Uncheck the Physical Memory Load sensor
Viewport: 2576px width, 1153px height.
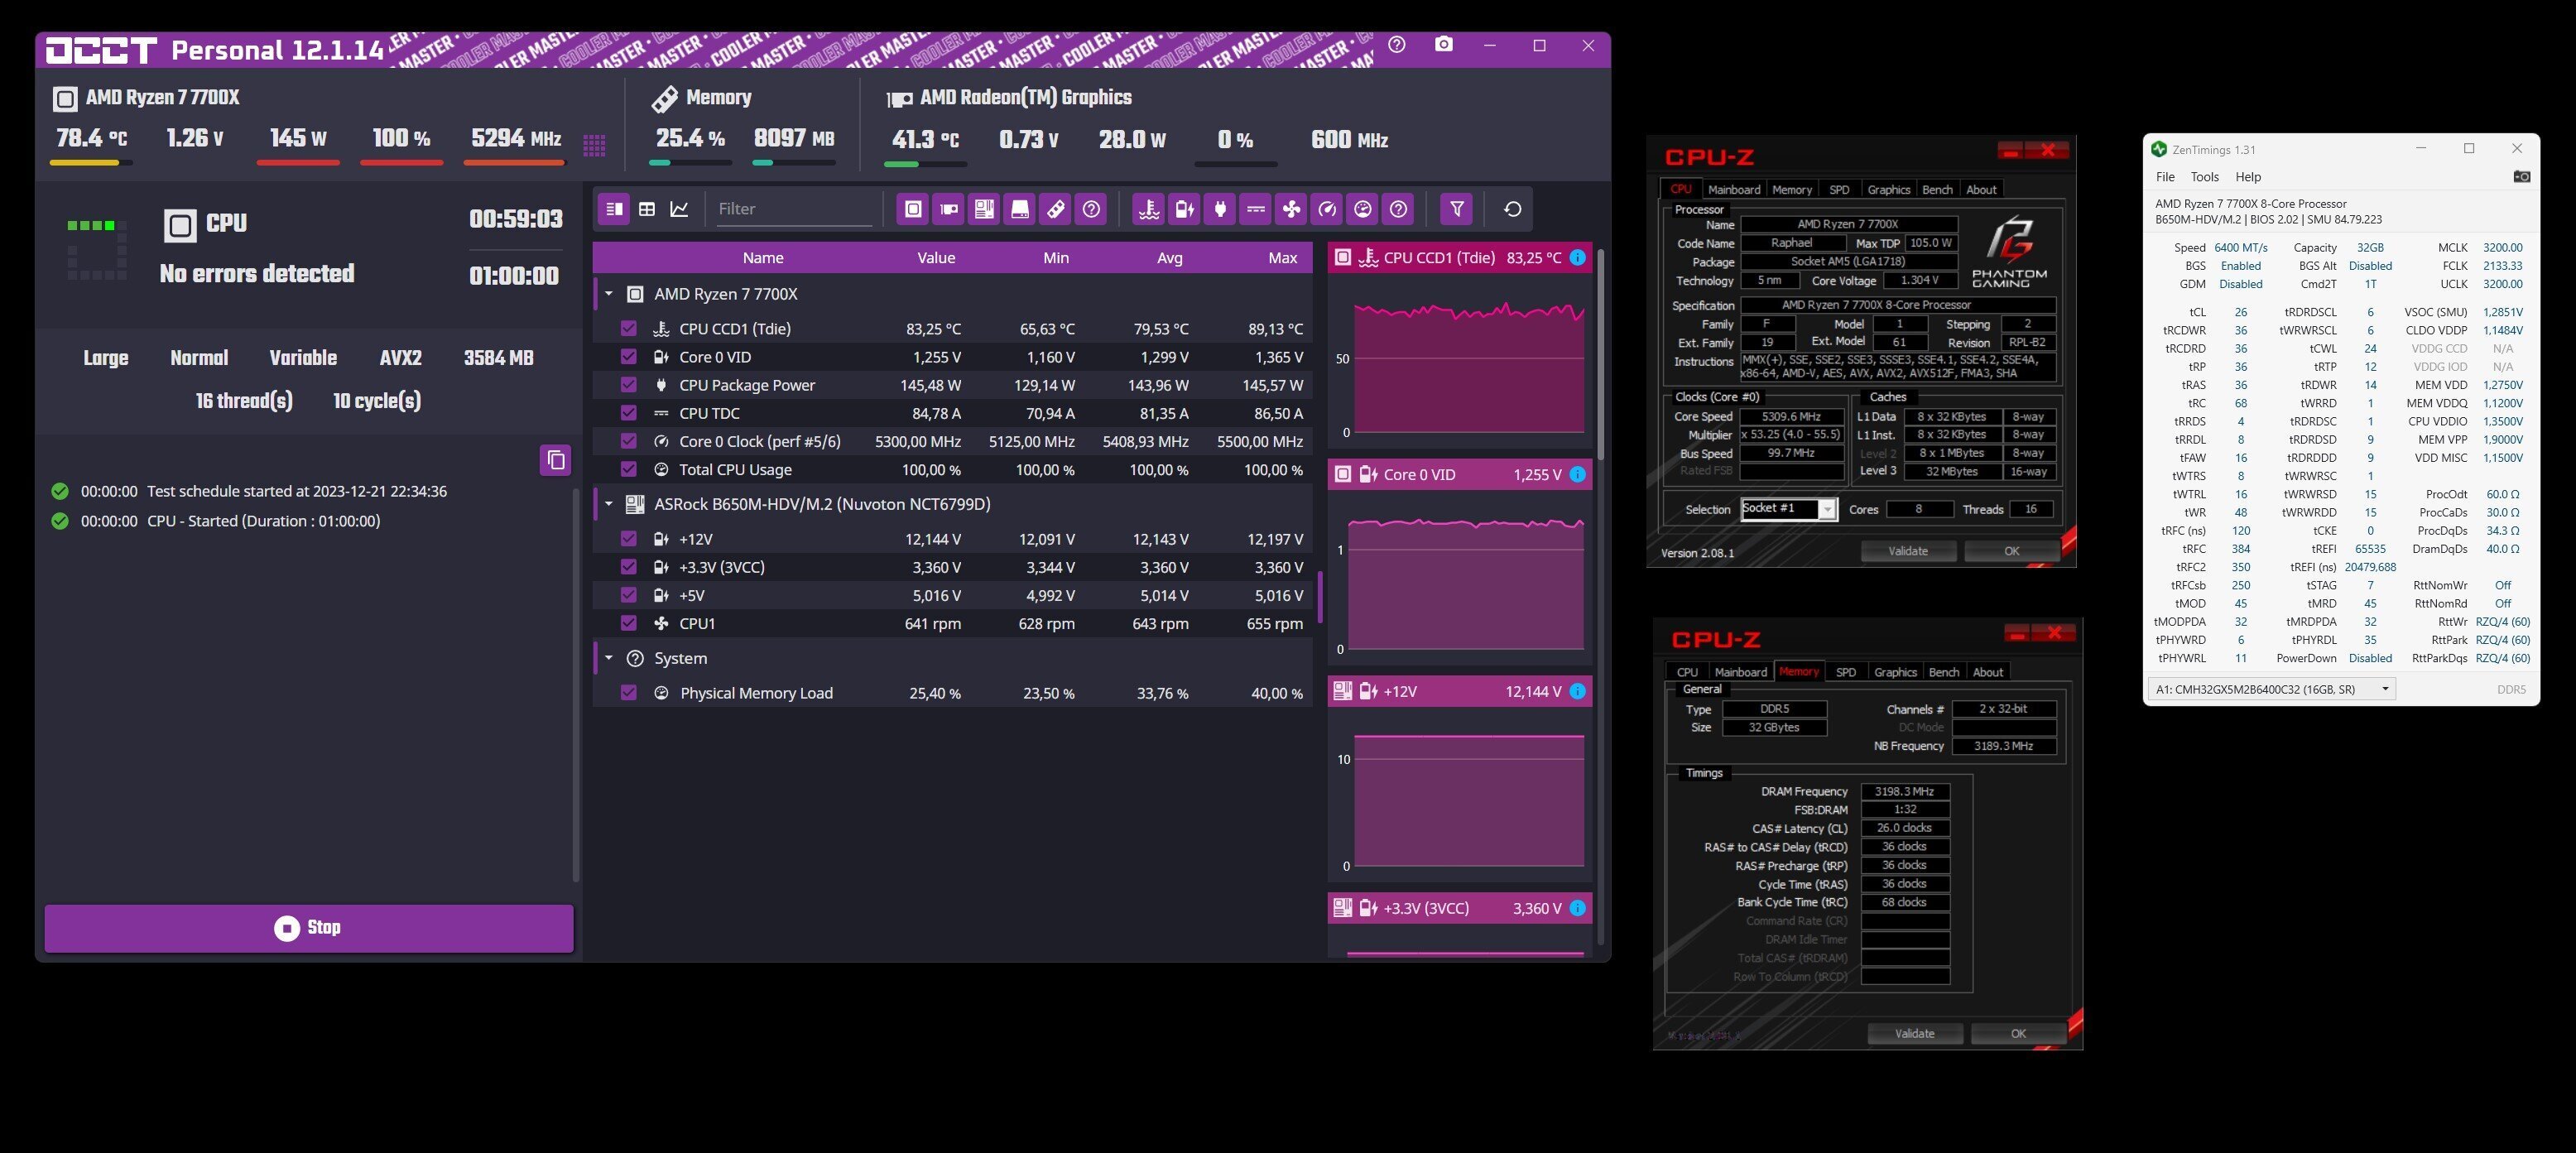click(x=628, y=693)
